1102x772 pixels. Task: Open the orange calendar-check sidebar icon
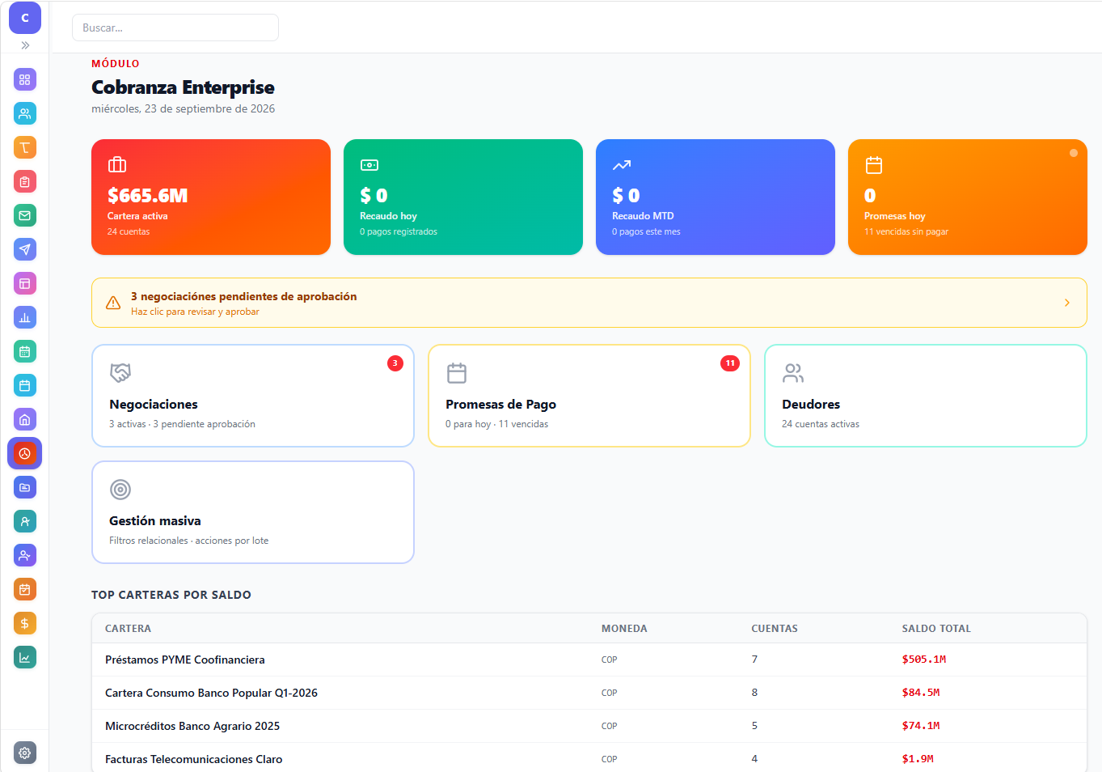[24, 589]
